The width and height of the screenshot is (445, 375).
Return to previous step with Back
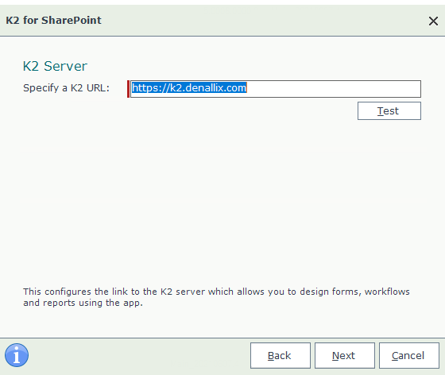[281, 355]
